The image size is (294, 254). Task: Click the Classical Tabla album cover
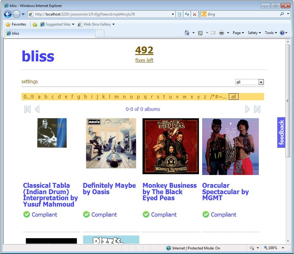pyautogui.click(x=52, y=133)
